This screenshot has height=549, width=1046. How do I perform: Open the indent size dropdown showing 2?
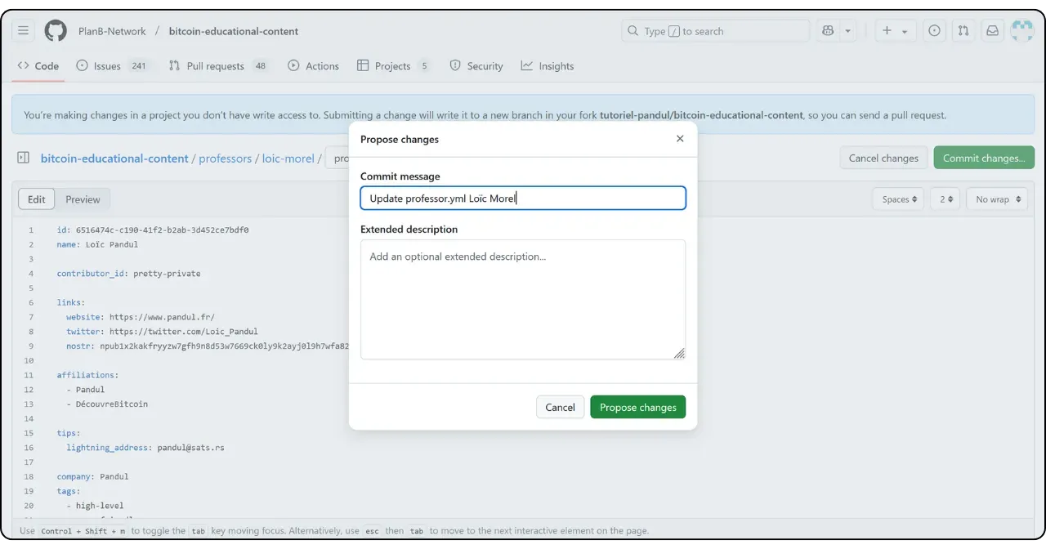point(945,199)
